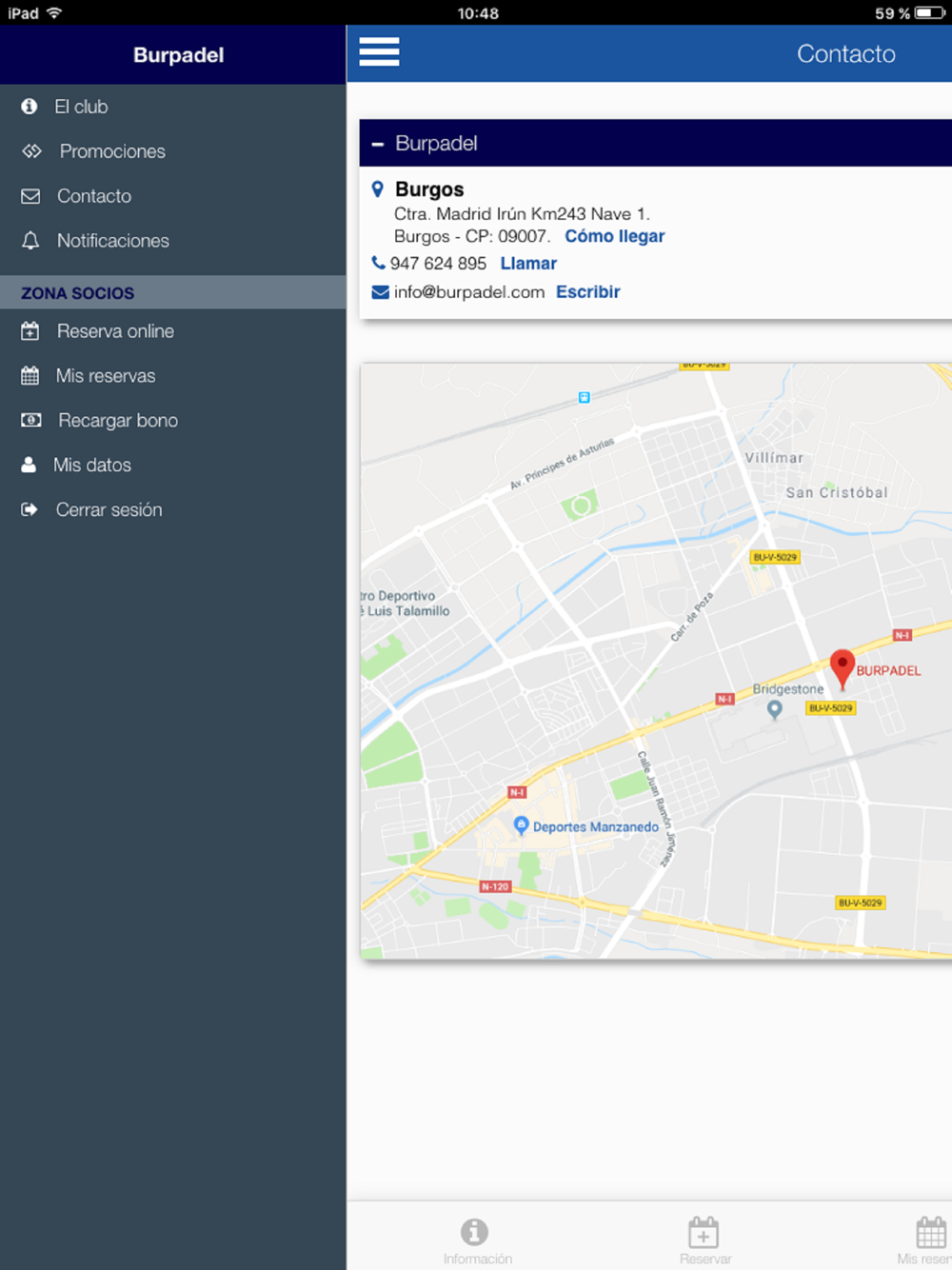The image size is (952, 1270).
Task: Click the BURPADEL red label on map
Action: click(888, 670)
